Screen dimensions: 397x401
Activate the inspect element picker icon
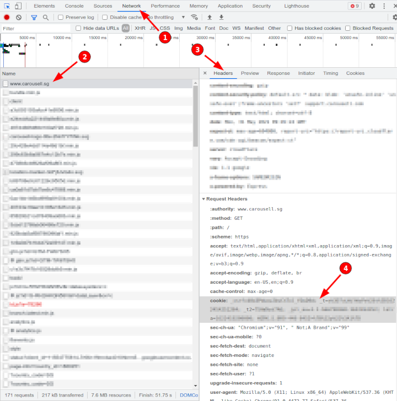click(x=7, y=6)
